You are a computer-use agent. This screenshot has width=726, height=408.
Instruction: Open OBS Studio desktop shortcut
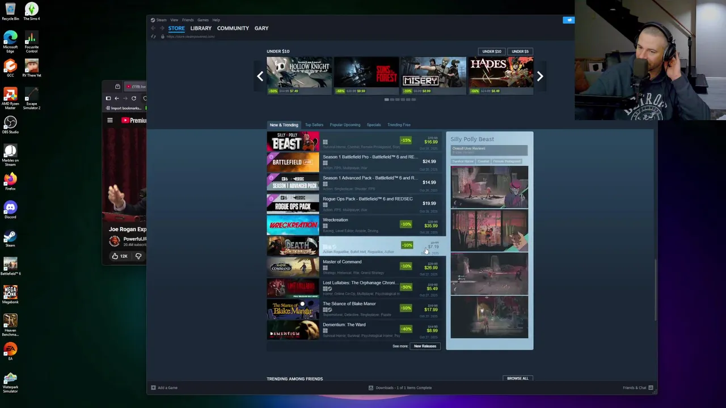click(x=10, y=125)
